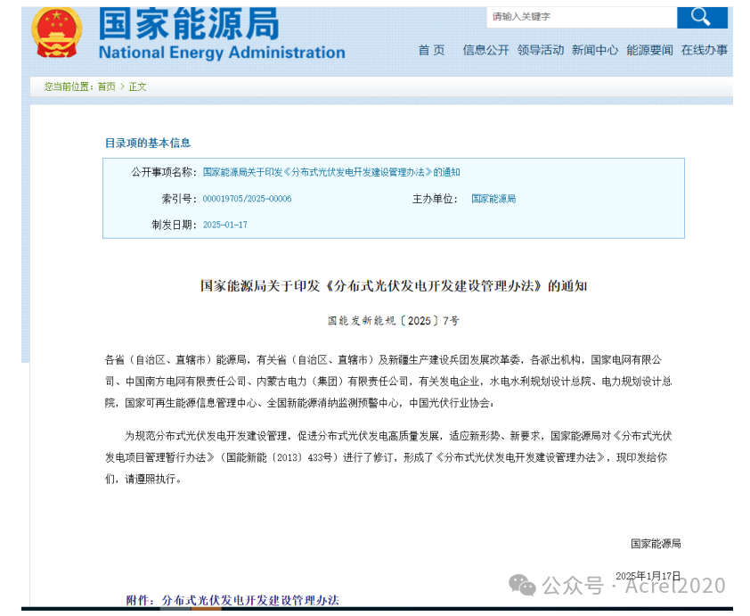Open the 首页 menu item

[431, 51]
